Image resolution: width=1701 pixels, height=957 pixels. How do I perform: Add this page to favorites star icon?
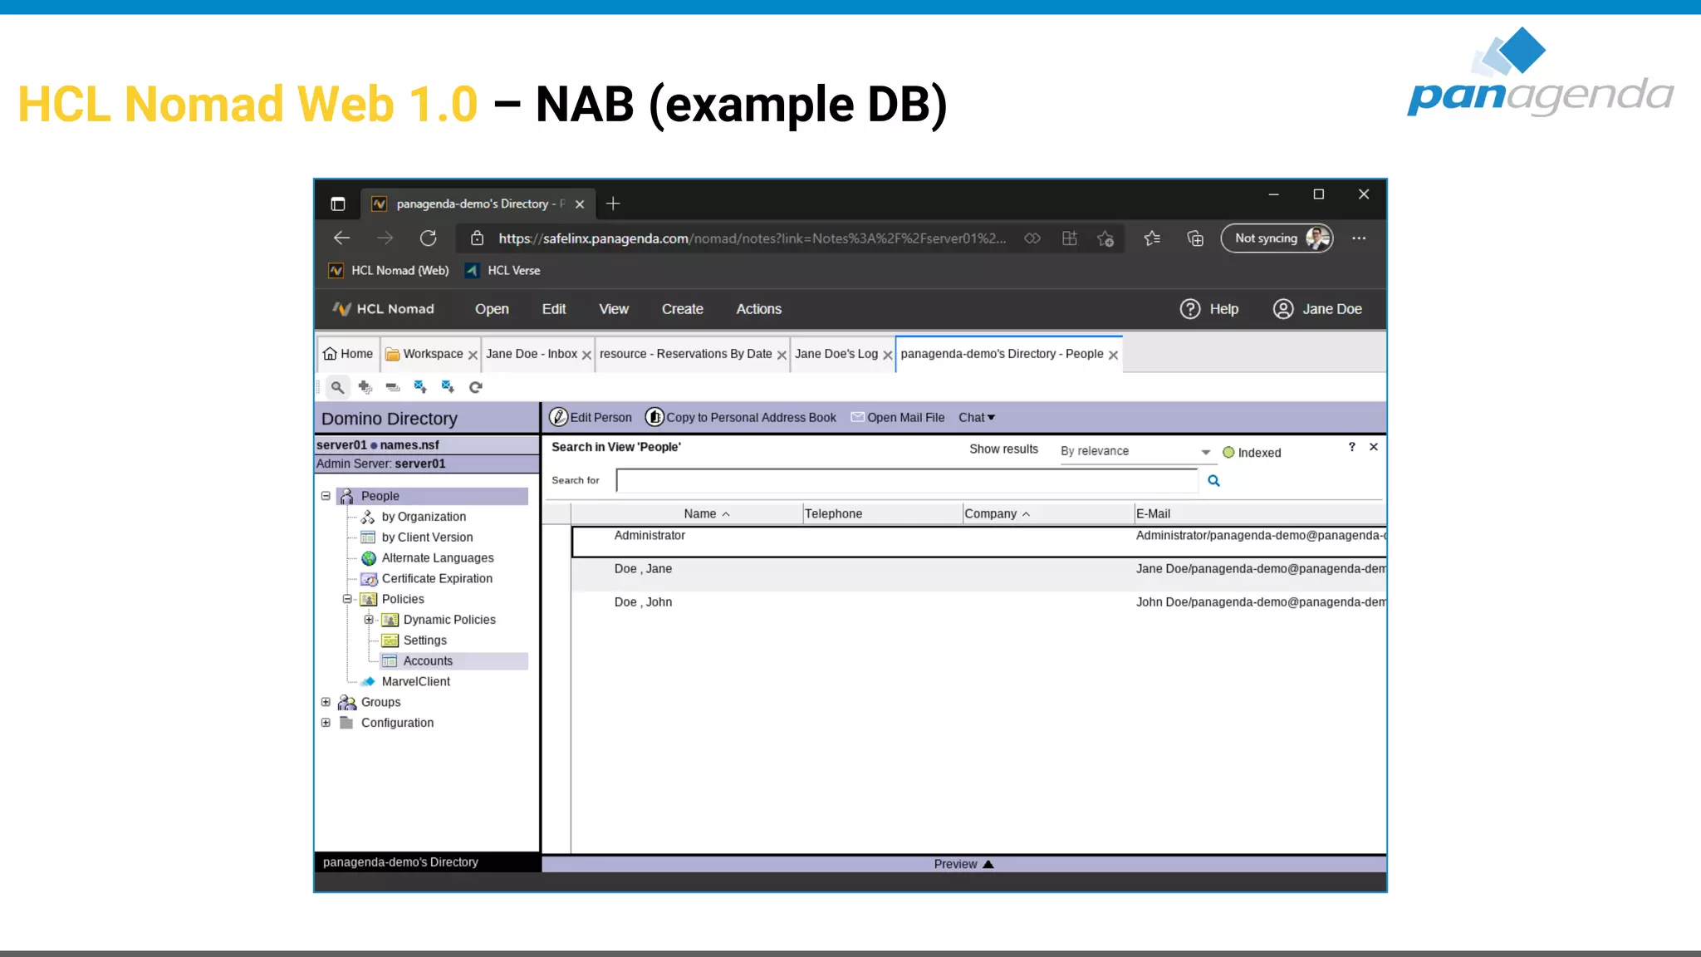pos(1105,238)
